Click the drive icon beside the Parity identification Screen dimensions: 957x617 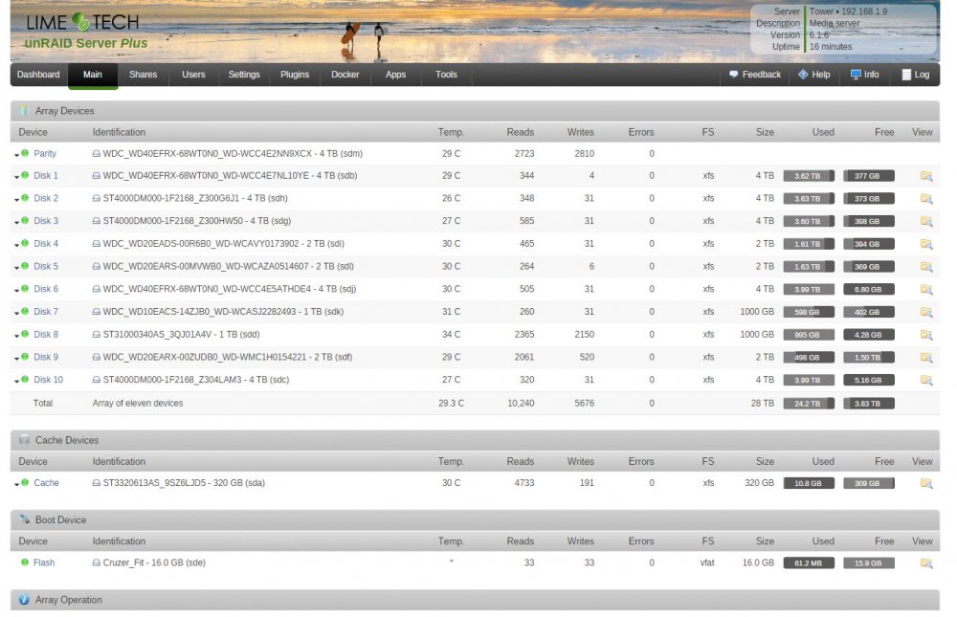(x=97, y=154)
